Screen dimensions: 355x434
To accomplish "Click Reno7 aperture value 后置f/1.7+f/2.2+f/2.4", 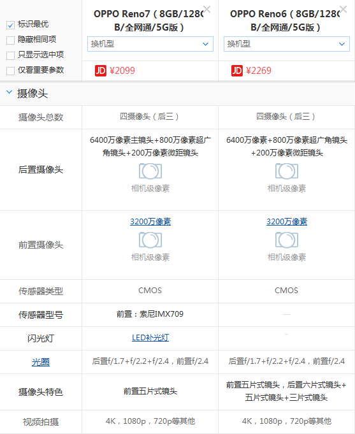I will (x=150, y=361).
